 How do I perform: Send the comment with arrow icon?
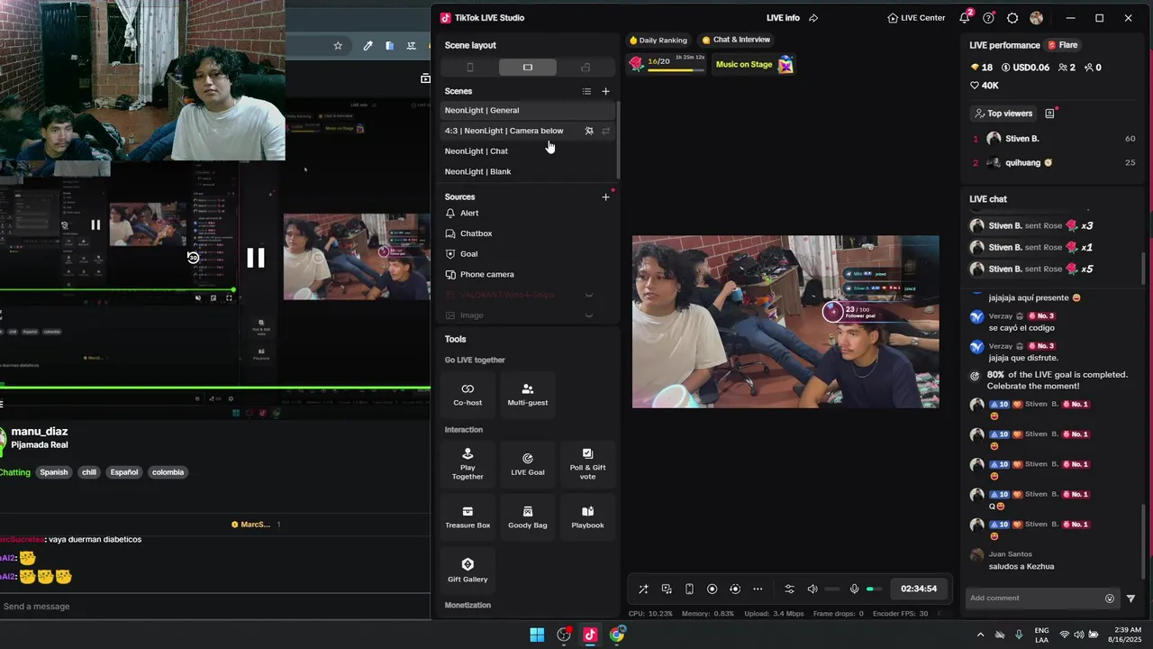(1131, 599)
